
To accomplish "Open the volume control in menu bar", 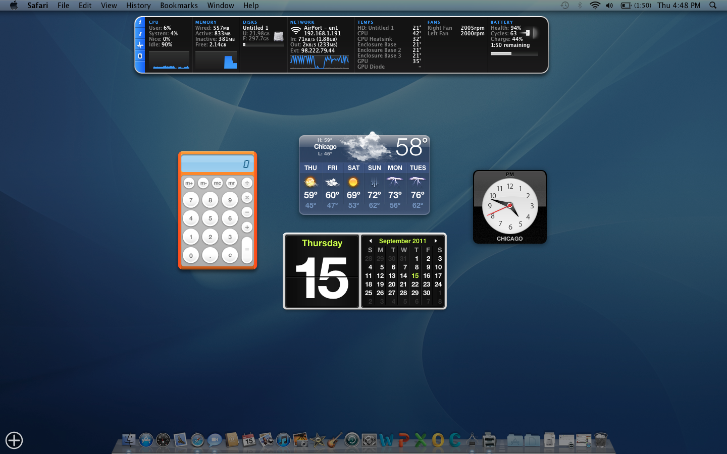I will tap(609, 5).
